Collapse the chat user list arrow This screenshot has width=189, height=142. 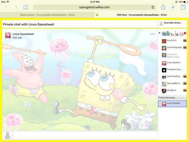click(x=159, y=33)
